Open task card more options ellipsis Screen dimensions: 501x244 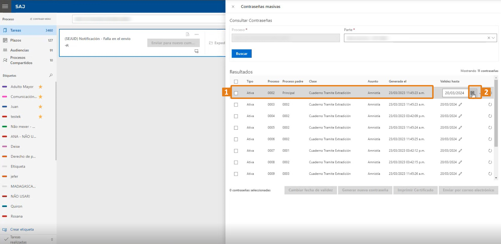click(196, 34)
